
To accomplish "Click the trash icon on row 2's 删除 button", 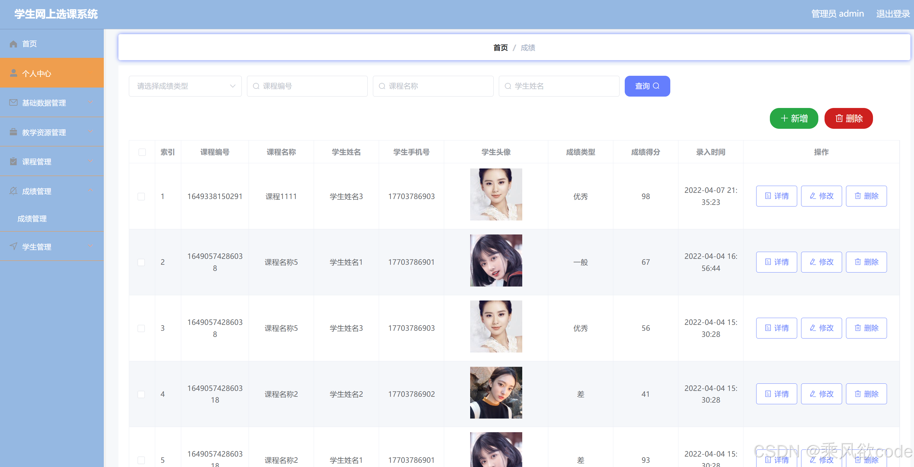I will coord(858,262).
